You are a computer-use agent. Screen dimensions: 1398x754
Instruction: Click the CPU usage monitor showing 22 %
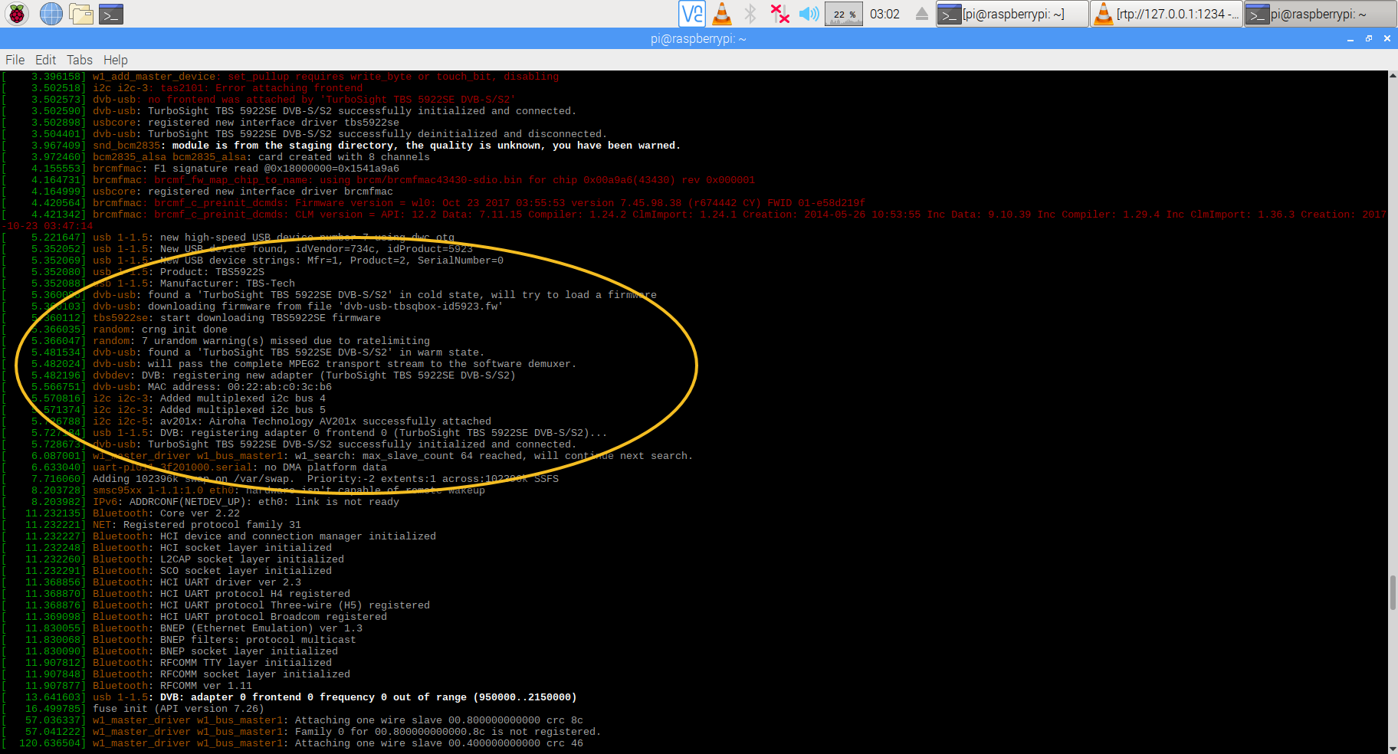(x=844, y=14)
